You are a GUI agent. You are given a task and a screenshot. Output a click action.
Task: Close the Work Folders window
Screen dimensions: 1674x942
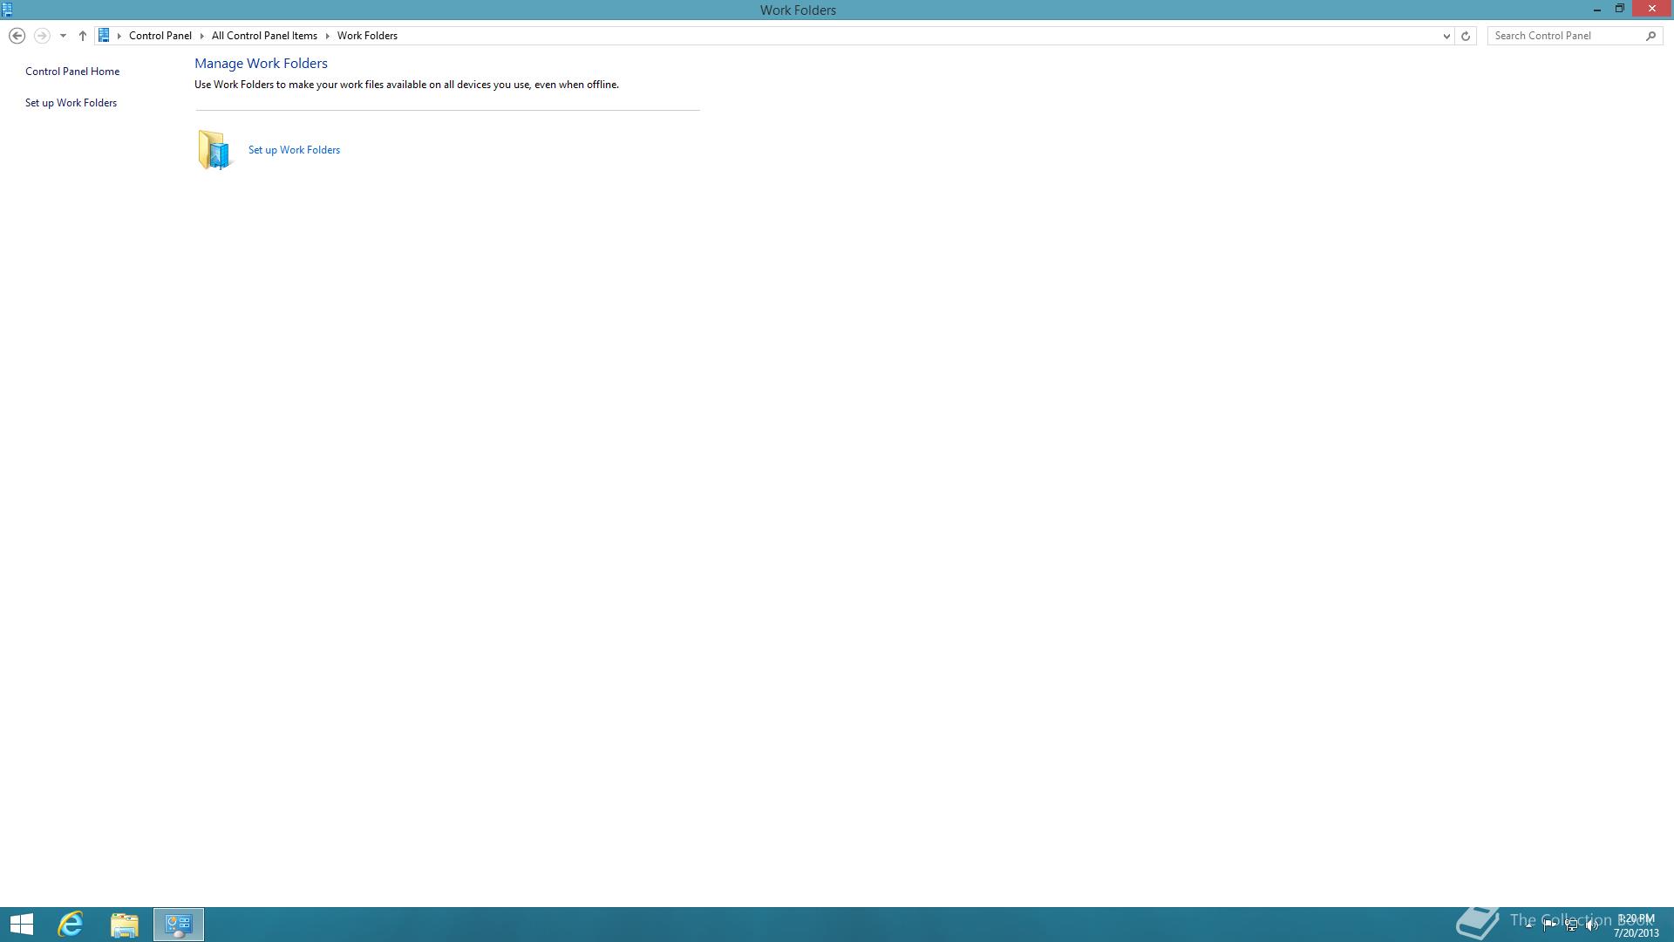coord(1652,9)
